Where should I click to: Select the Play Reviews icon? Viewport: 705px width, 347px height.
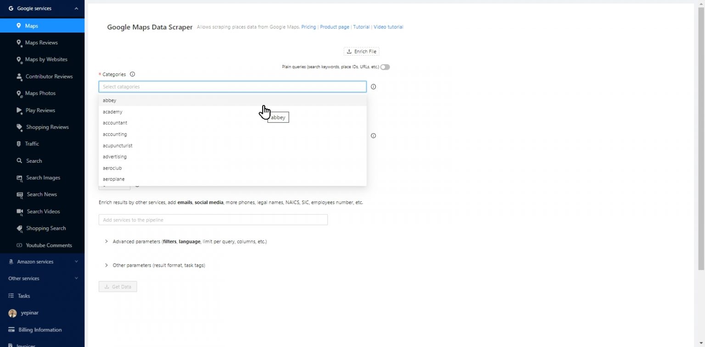coord(19,110)
